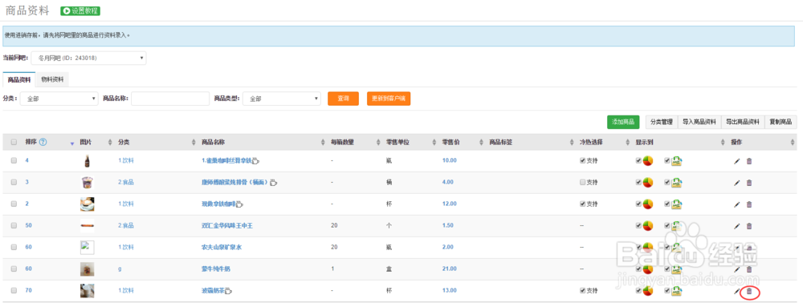
Task: Switch to the 物料资料 tab
Action: (52, 79)
